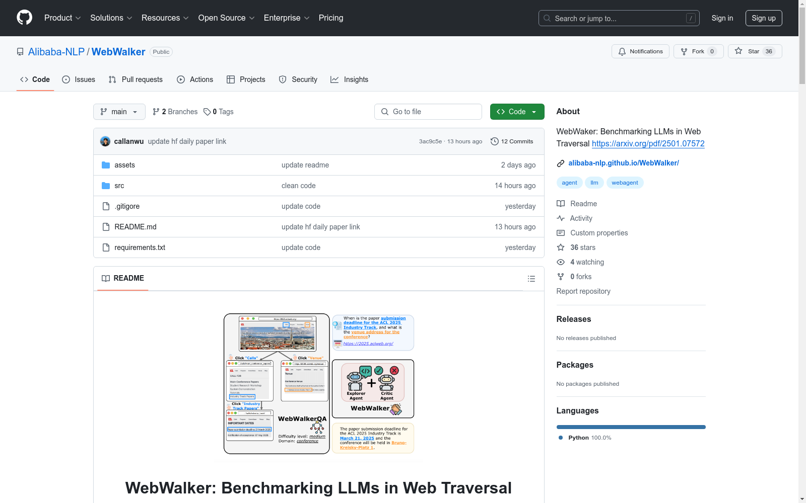The width and height of the screenshot is (806, 503).
Task: Click the search magnifier icon in header
Action: click(x=547, y=18)
